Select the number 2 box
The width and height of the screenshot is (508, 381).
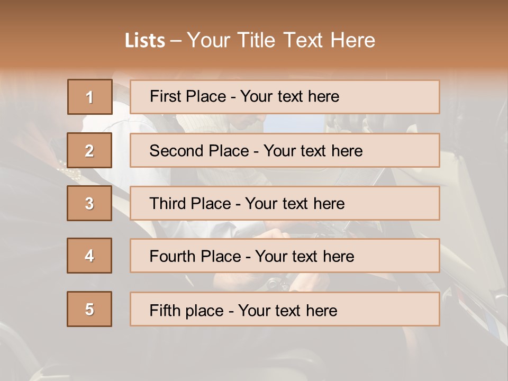[x=90, y=150]
